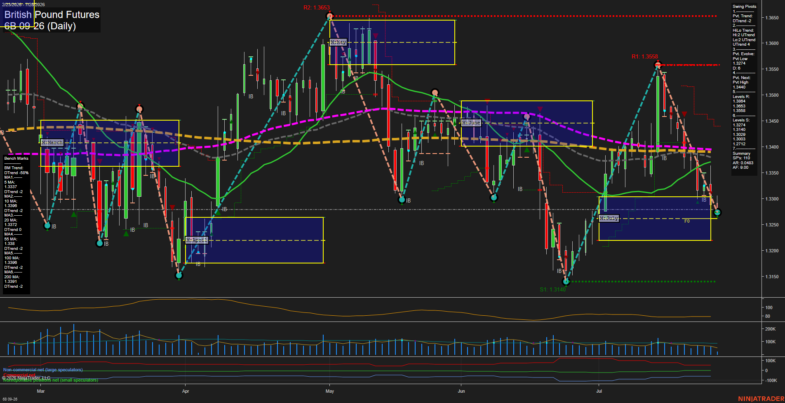
Task: Click the 1.3150 price axis label
Action: click(772, 277)
